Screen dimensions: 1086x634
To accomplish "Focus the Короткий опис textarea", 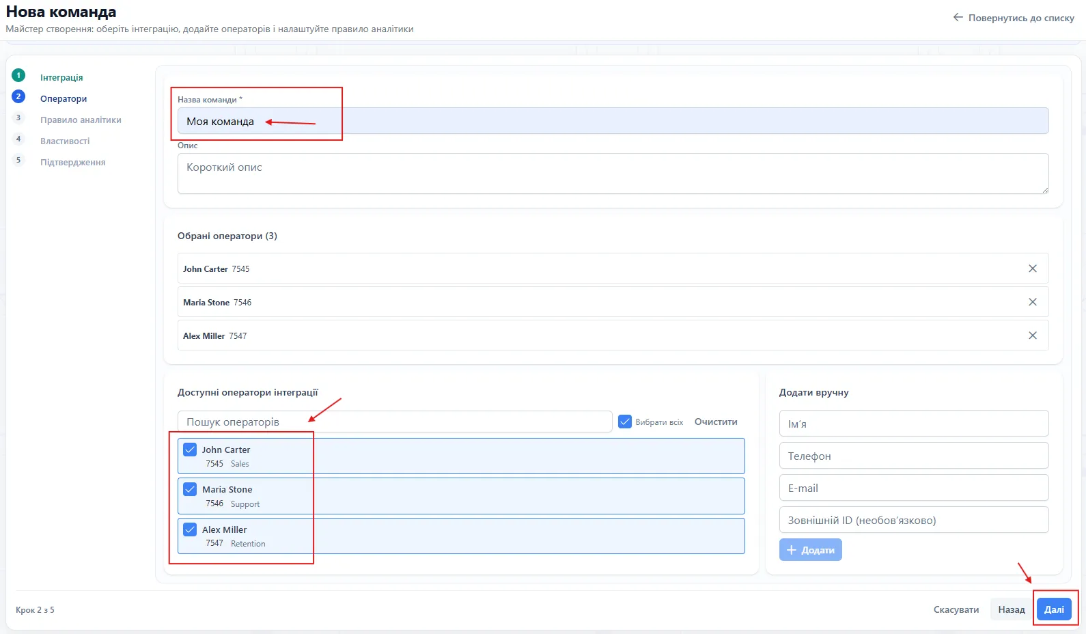I will pyautogui.click(x=613, y=174).
